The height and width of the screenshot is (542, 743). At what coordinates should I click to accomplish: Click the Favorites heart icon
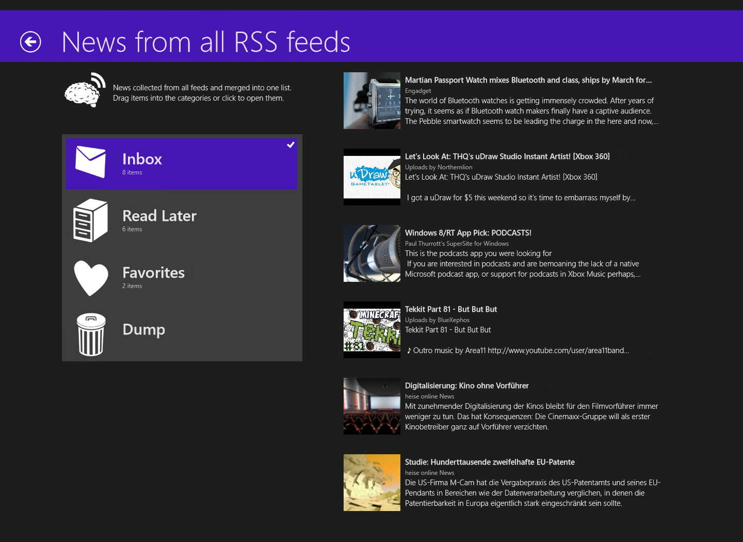(x=91, y=278)
